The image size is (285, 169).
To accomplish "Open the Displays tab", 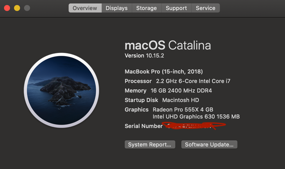I will [x=116, y=8].
